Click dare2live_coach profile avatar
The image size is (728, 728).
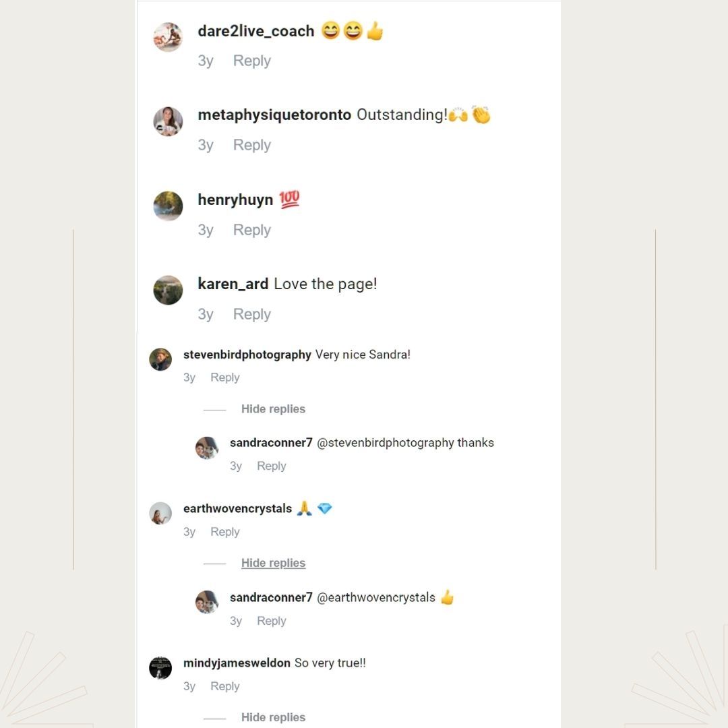tap(168, 37)
